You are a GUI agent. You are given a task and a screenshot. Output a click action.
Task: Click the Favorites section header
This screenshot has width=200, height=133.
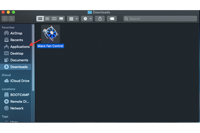[8, 27]
